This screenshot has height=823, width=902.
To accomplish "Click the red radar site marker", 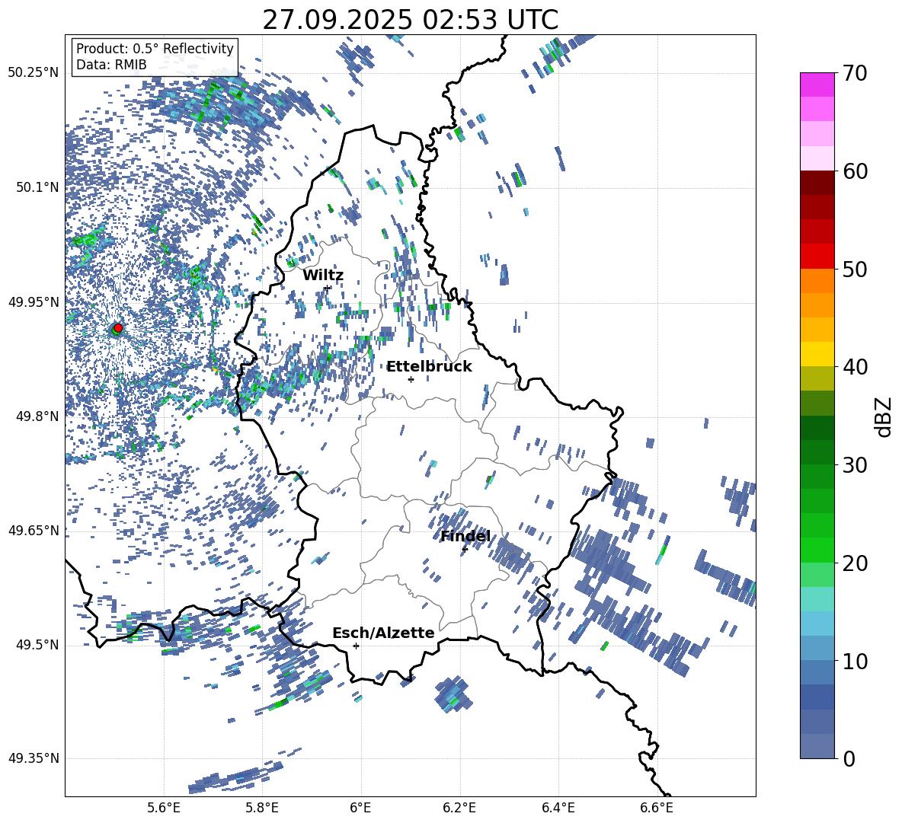I will tap(117, 327).
